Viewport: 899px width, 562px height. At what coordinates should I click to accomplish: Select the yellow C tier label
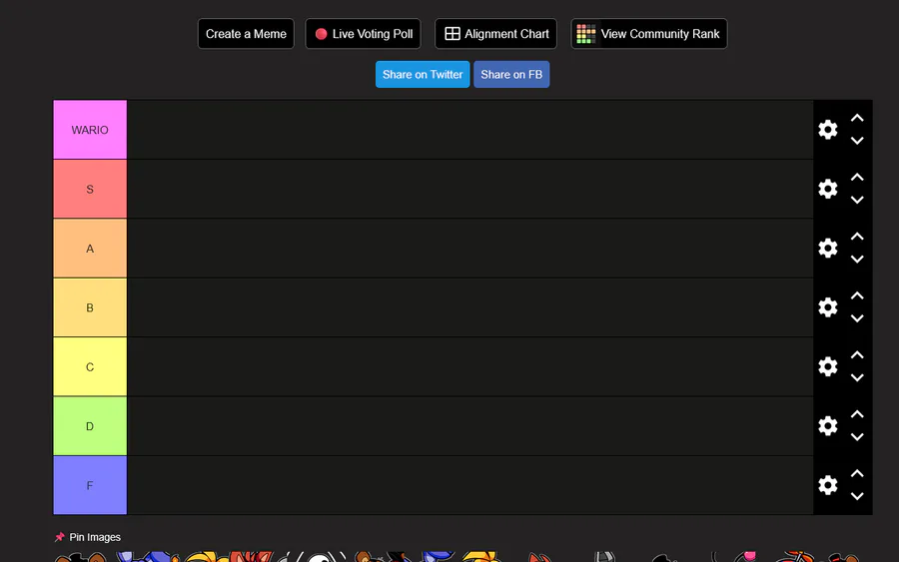(x=90, y=366)
